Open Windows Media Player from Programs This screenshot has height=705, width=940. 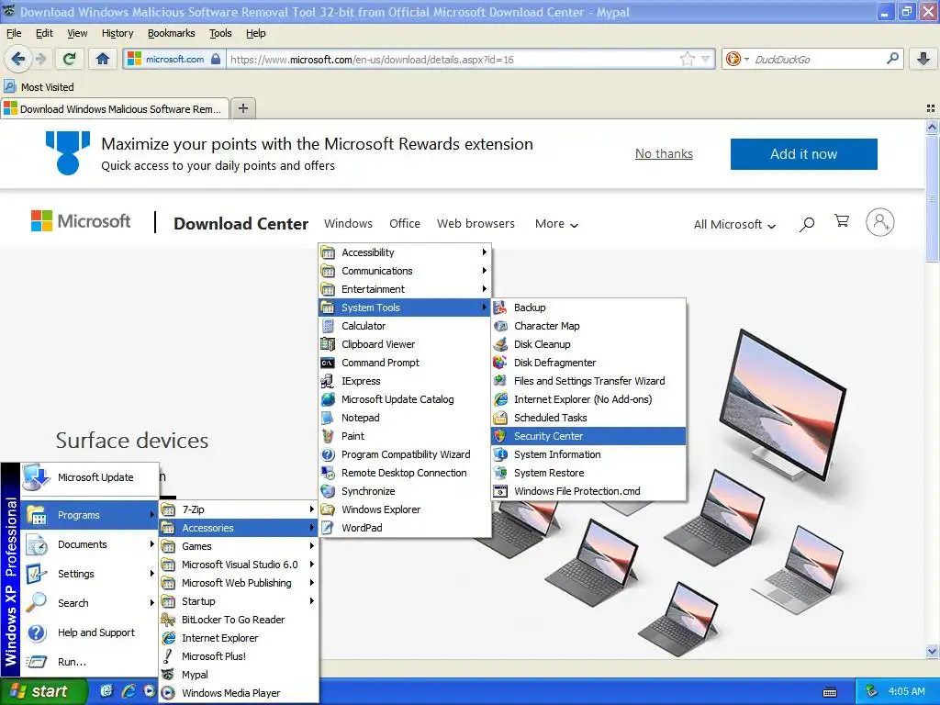pos(239,693)
